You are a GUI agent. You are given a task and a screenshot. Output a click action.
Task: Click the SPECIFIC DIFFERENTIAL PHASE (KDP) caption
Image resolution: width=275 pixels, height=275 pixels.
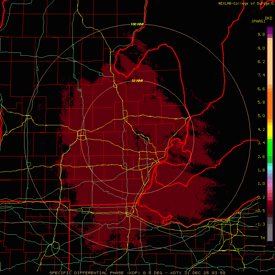click(x=95, y=273)
